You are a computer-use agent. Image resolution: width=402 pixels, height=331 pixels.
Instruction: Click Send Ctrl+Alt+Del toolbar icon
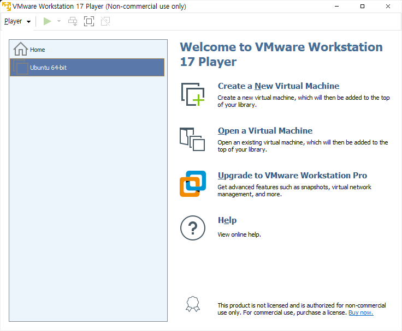pyautogui.click(x=73, y=21)
